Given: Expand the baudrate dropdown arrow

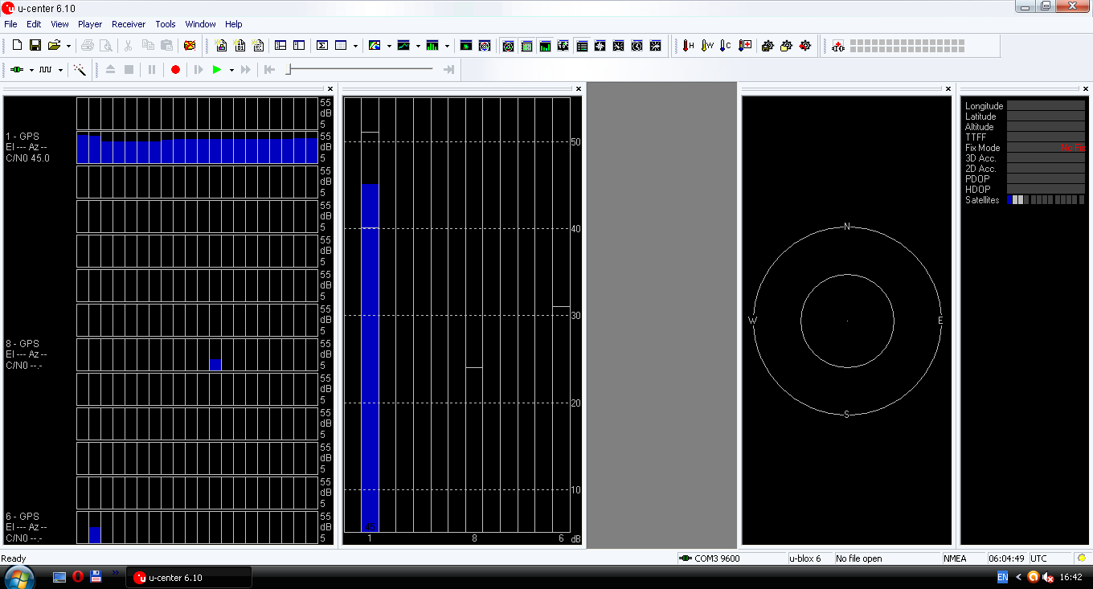Looking at the screenshot, I should pyautogui.click(x=60, y=70).
